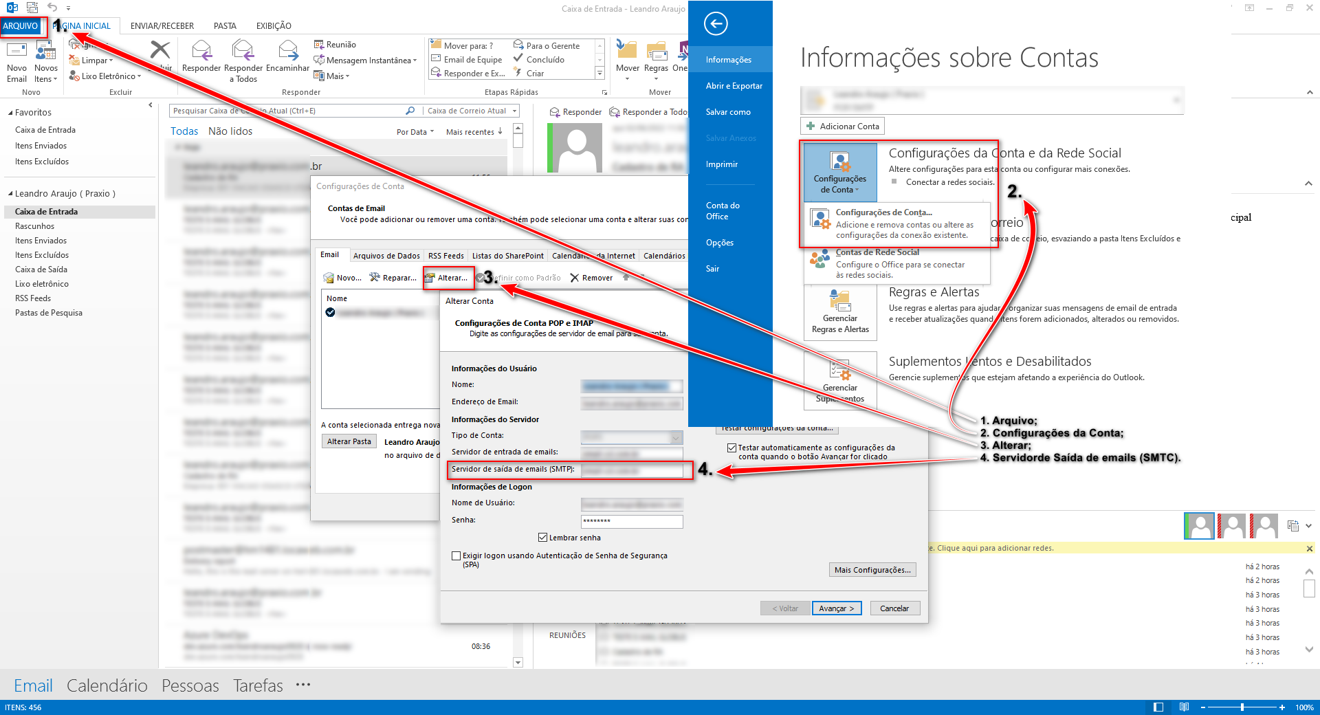Open Tipo de Conta dropdown
This screenshot has width=1320, height=715.
(x=676, y=438)
